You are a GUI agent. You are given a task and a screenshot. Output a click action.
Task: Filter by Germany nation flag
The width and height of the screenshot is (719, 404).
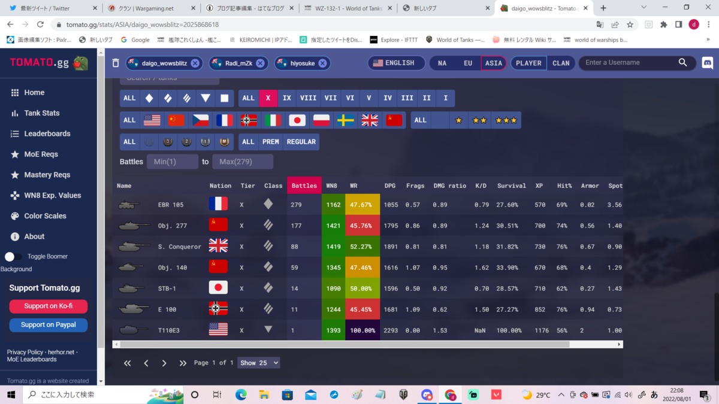click(249, 120)
